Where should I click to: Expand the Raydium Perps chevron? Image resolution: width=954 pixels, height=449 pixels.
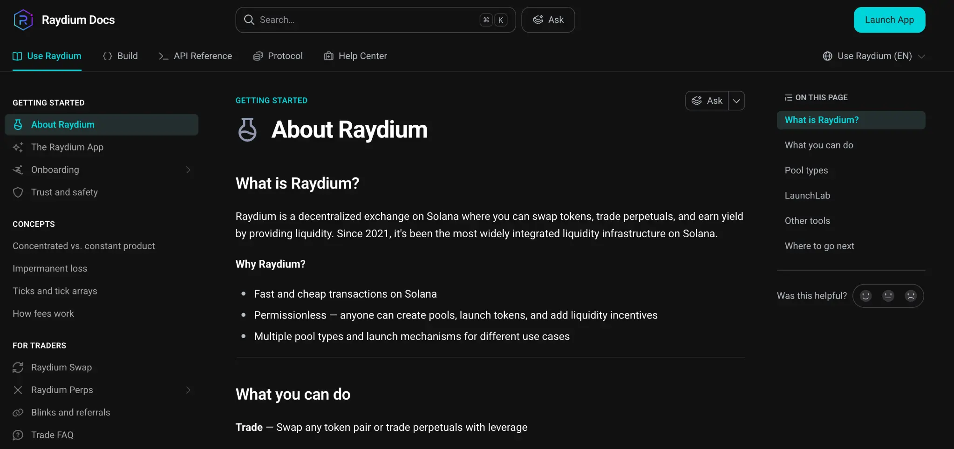click(188, 390)
